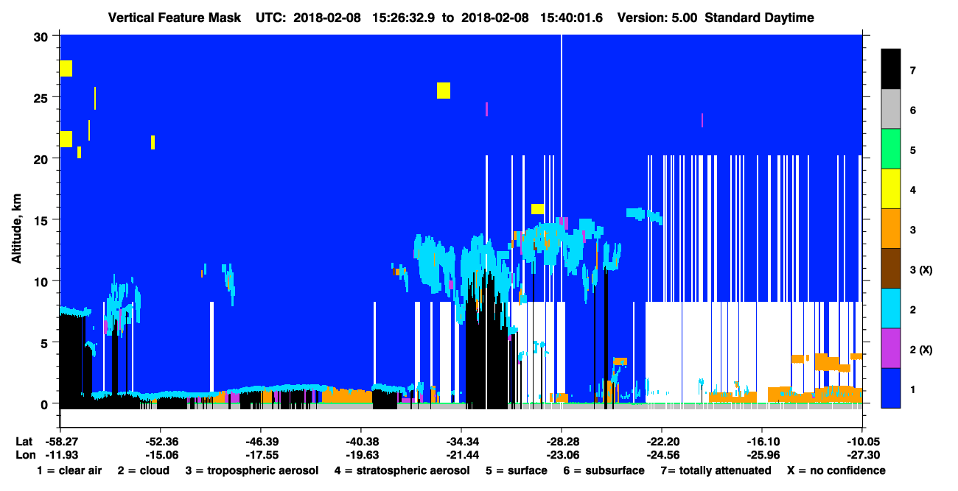Click the longitude value -23.06

tap(562, 455)
